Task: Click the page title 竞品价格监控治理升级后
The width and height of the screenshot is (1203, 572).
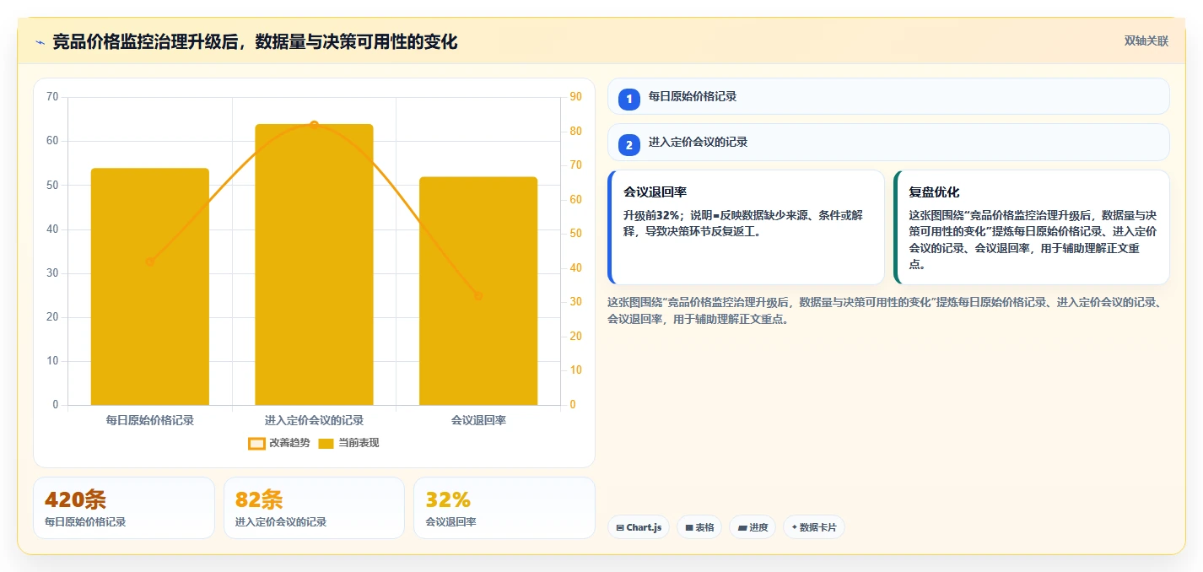Action: [255, 41]
